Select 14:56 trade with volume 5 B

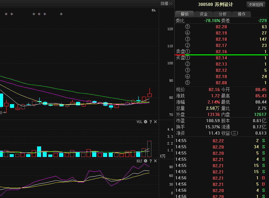point(221,184)
